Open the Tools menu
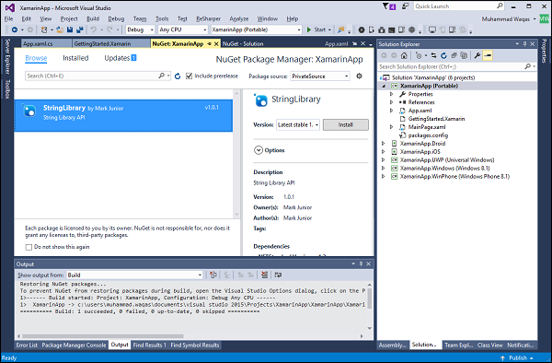The width and height of the screenshot is (552, 363). tap(162, 18)
